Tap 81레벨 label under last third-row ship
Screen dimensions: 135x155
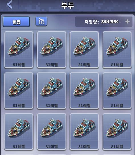[117, 147]
